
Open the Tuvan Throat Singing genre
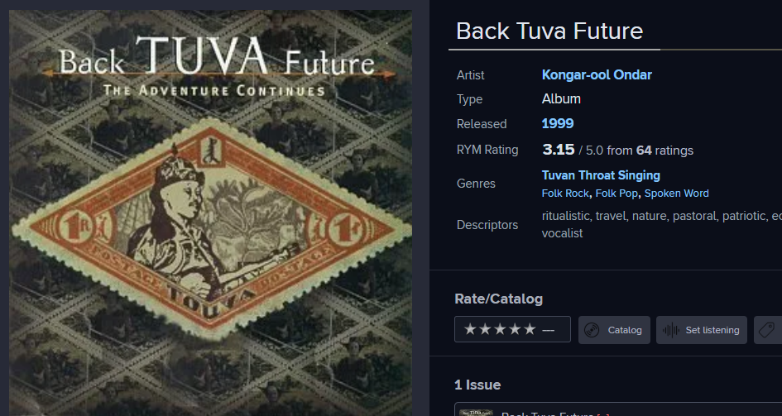pos(601,175)
